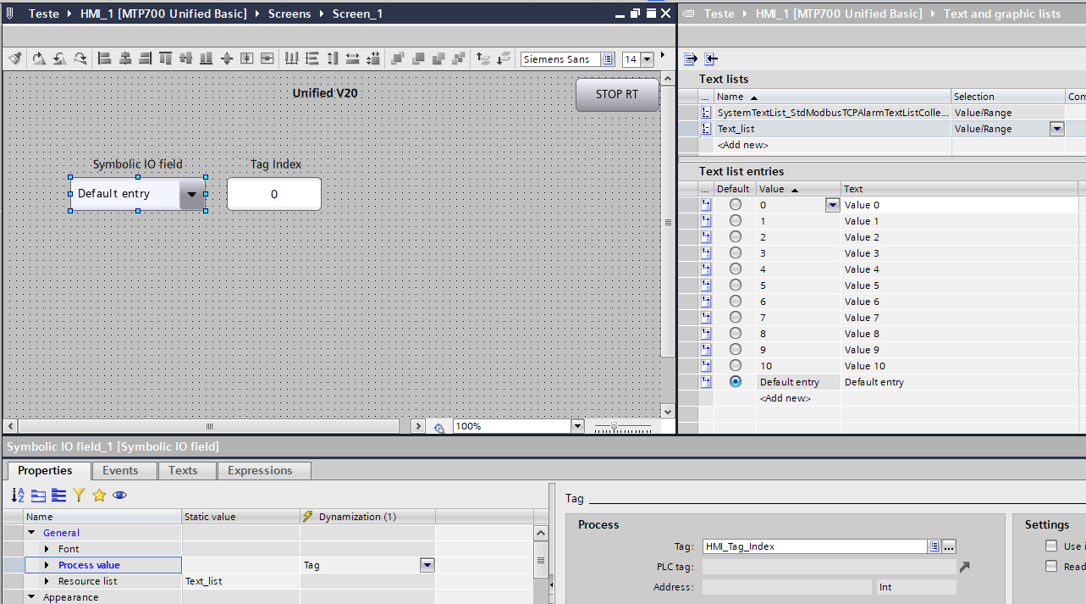Image resolution: width=1086 pixels, height=604 pixels.
Task: Switch to the Events tab
Action: pos(120,470)
